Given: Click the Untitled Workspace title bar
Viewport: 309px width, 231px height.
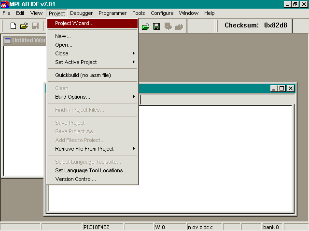Looking at the screenshot, I should pos(25,40).
